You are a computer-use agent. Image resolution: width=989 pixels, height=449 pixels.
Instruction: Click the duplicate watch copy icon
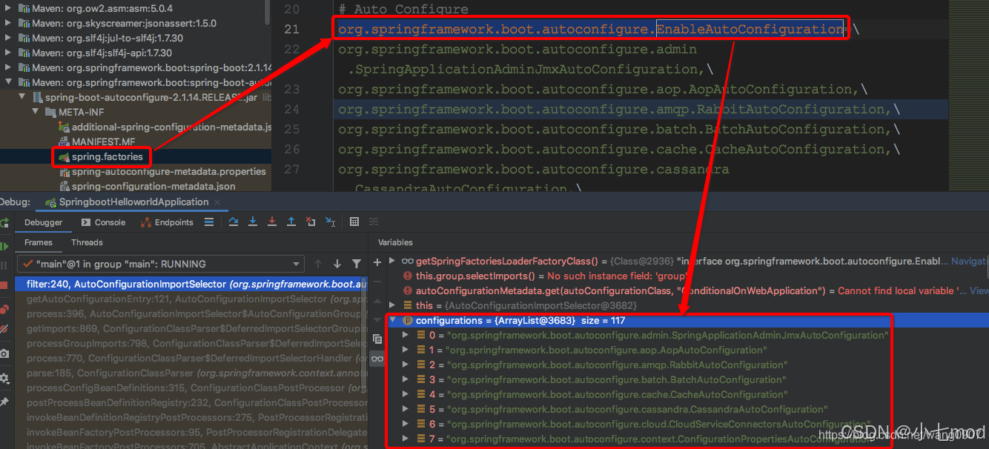click(377, 339)
